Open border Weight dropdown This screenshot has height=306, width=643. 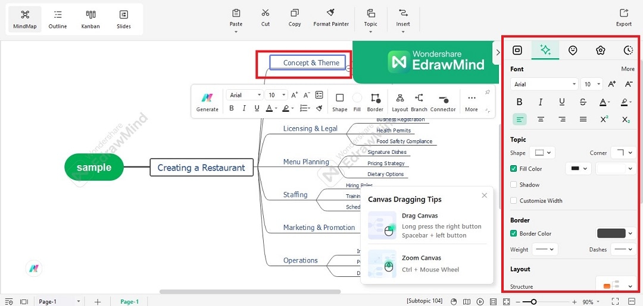click(545, 249)
